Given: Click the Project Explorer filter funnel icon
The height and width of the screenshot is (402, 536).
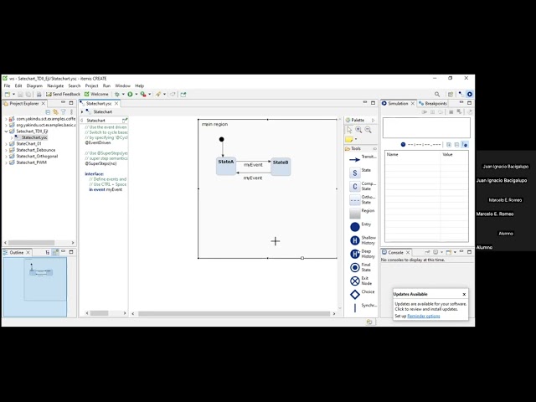Looking at the screenshot, I should [x=64, y=112].
